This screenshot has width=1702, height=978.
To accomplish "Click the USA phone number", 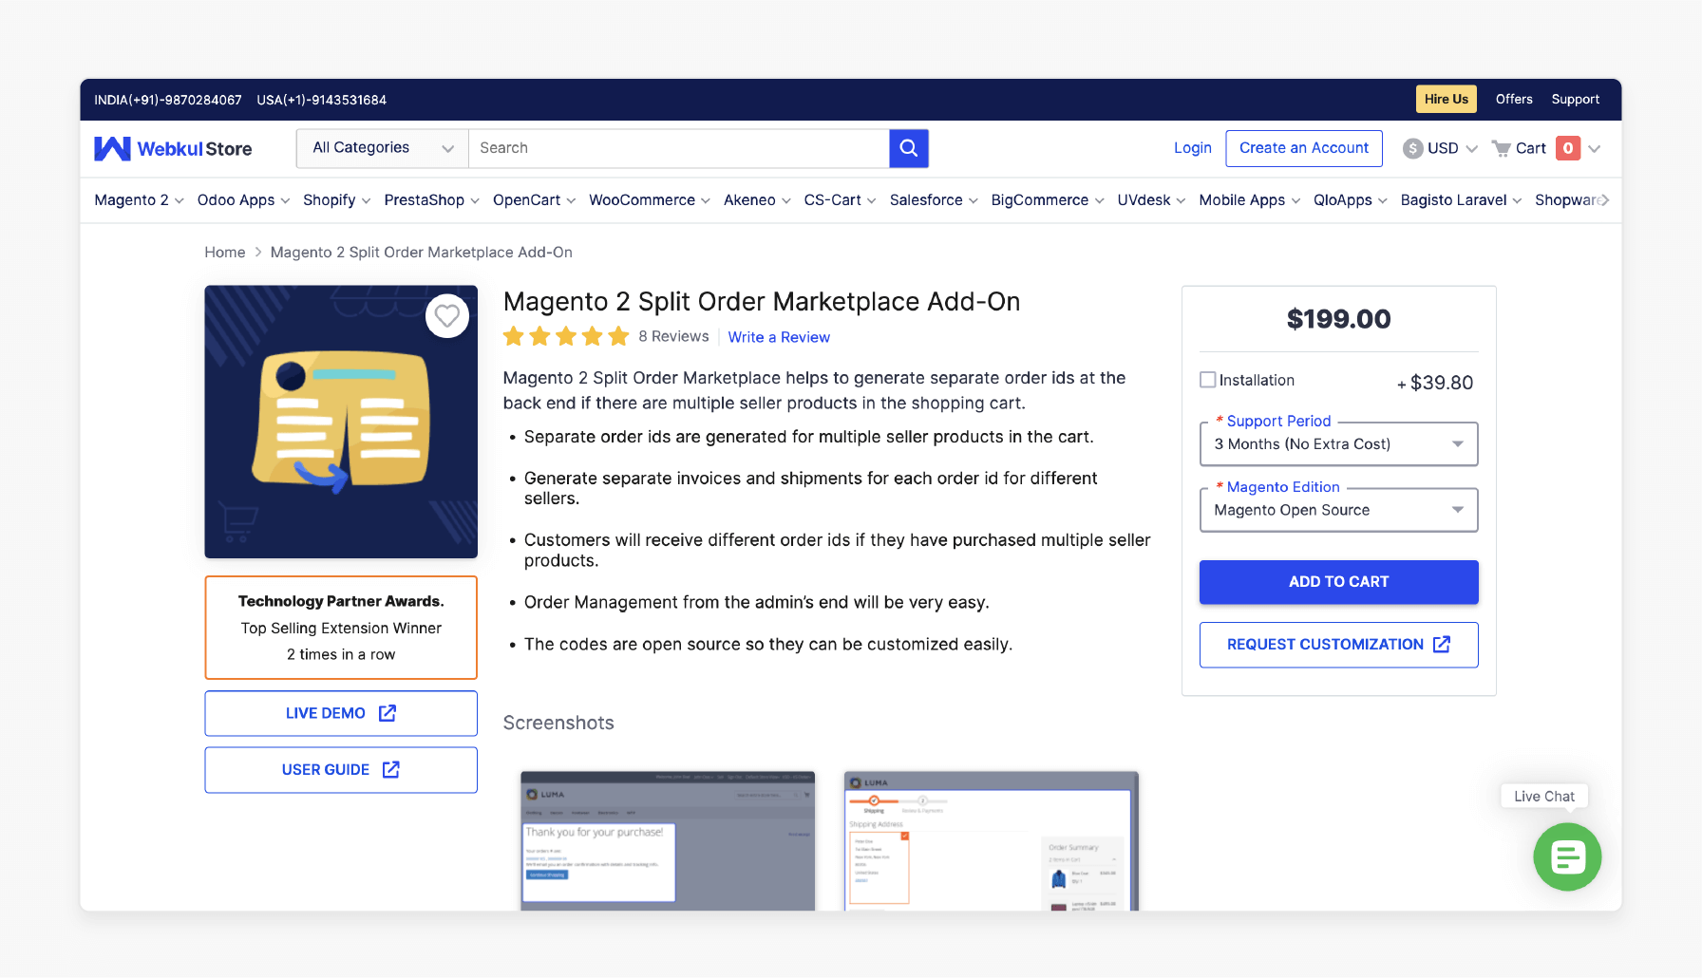I will [322, 100].
